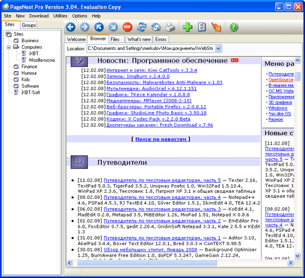Viewport: 305px width, 278px height.
Task: Open Обзор небольших утилит. Январь 2008 link
Action: pos(150,250)
